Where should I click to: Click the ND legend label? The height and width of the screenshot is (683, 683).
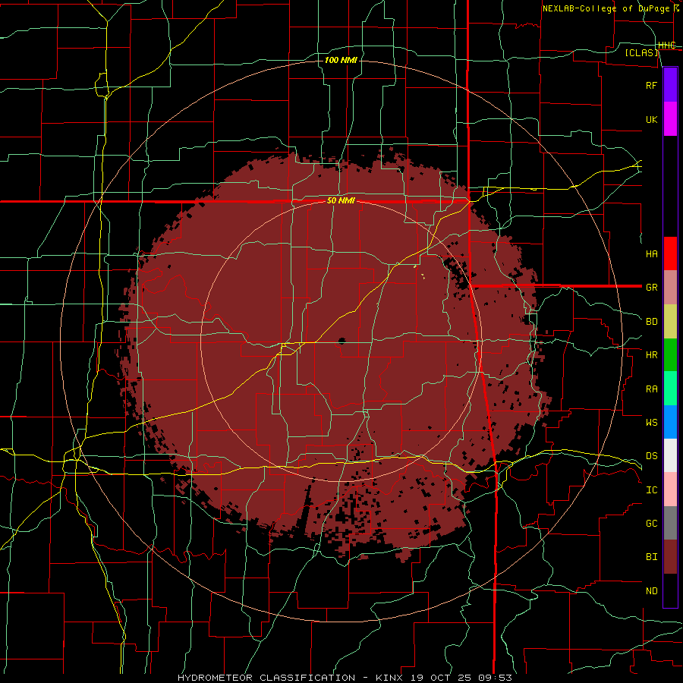tap(651, 591)
